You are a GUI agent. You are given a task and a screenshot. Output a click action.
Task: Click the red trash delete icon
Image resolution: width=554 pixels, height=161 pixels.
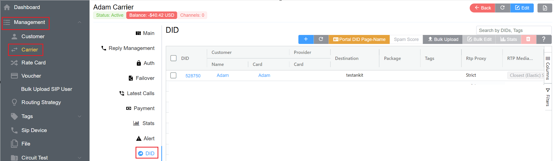(528, 39)
